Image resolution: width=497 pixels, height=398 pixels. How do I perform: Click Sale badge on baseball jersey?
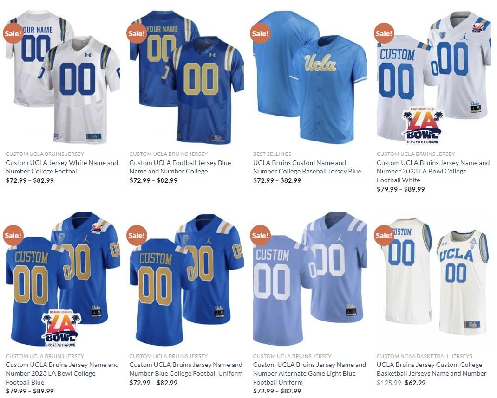tap(260, 33)
